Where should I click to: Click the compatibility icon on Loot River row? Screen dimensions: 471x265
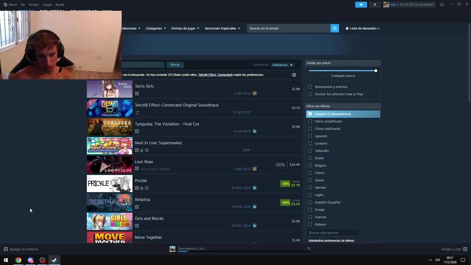coord(255,169)
